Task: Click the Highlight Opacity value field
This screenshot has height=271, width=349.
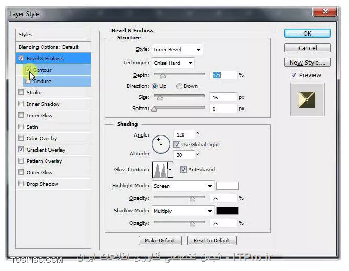Action: [223, 198]
